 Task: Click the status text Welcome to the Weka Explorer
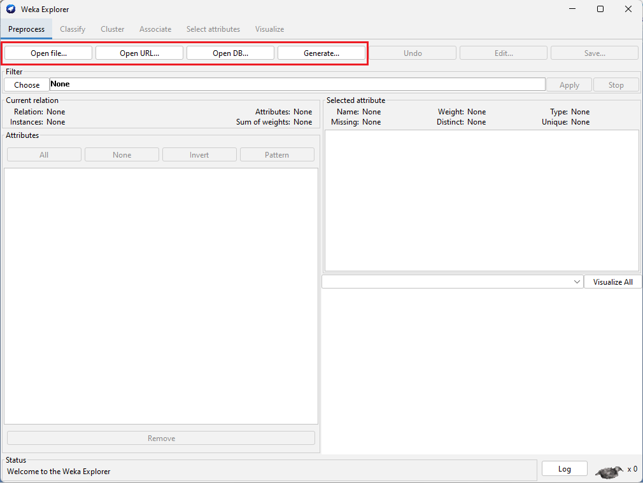[59, 471]
